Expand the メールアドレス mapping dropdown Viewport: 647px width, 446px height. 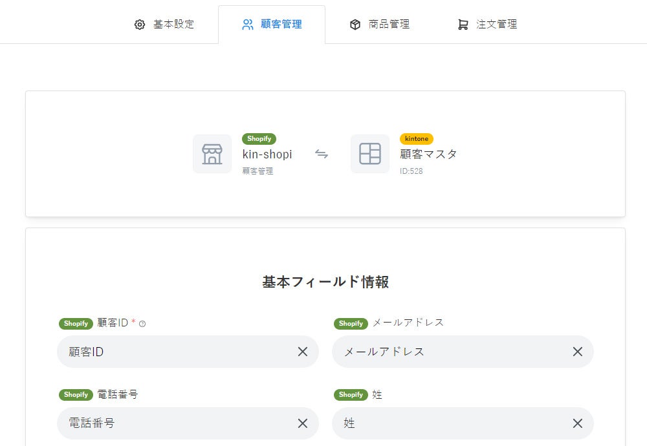point(450,352)
